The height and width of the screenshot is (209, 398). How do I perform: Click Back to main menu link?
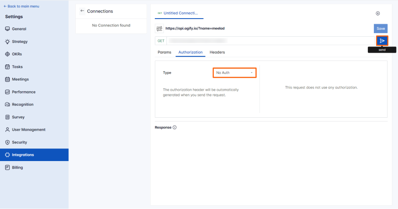coord(21,6)
